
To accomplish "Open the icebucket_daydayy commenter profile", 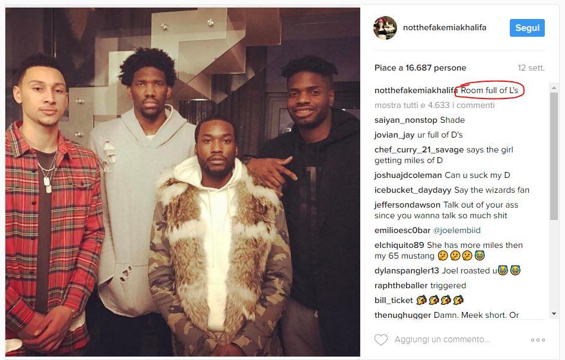I will click(x=413, y=190).
